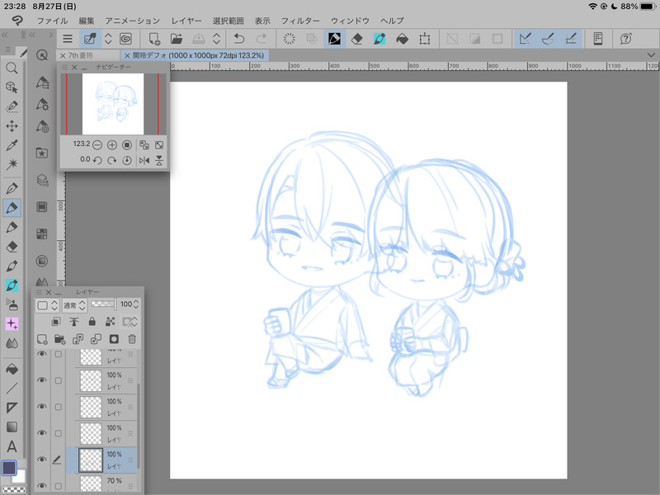Toggle Snap to Grid
Viewport: 660px width, 495px height.
click(570, 39)
